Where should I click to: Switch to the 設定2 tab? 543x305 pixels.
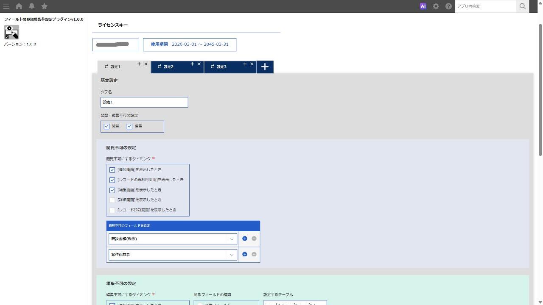[169, 67]
